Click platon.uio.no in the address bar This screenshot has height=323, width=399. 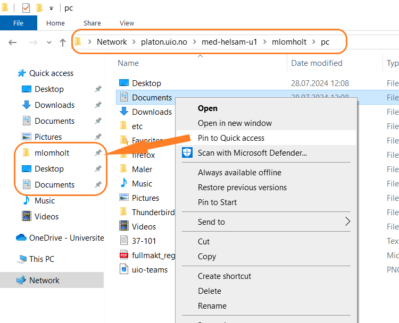164,41
